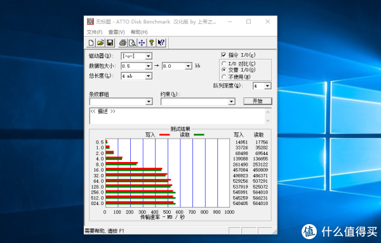Click the Print toolbar icon
381x243 pixels.
click(123, 43)
